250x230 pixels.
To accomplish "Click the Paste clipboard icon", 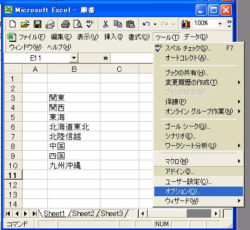I will [131, 24].
